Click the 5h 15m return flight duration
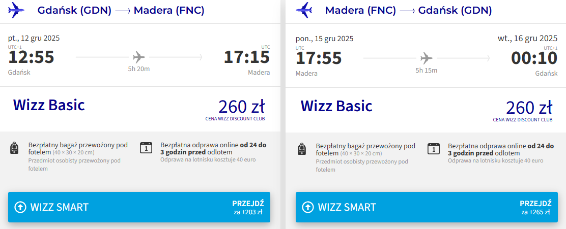The image size is (566, 229). (x=427, y=70)
